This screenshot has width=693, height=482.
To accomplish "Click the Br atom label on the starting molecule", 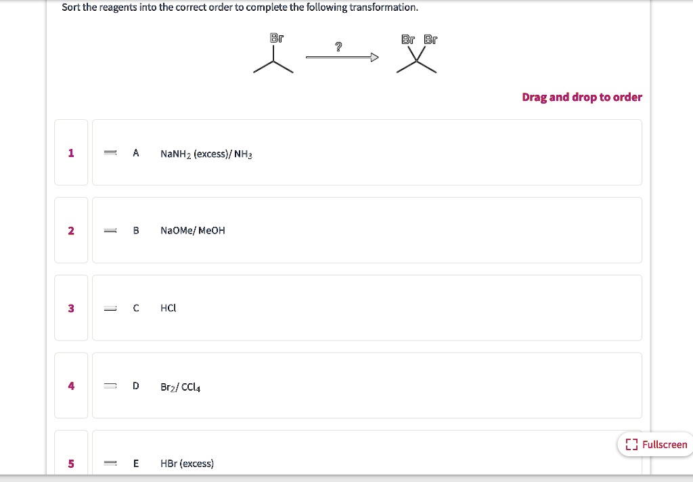I will pos(275,38).
